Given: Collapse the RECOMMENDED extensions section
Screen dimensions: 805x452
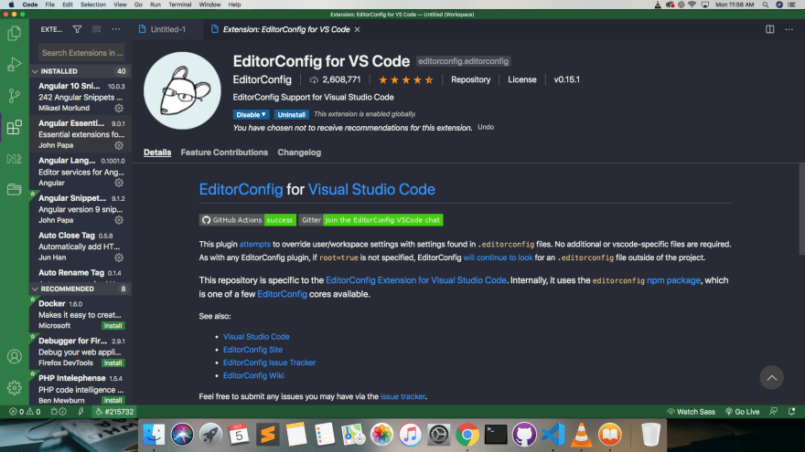Looking at the screenshot, I should 80,289.
